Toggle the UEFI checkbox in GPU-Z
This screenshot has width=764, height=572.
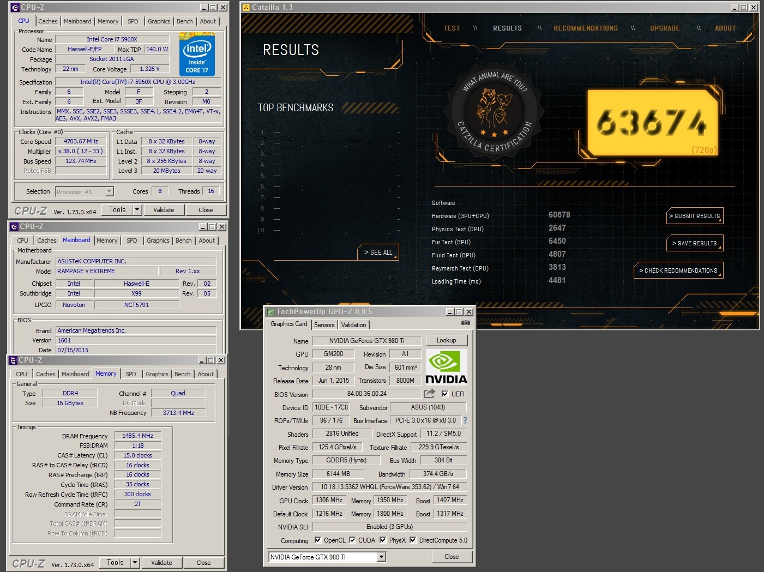tap(445, 394)
